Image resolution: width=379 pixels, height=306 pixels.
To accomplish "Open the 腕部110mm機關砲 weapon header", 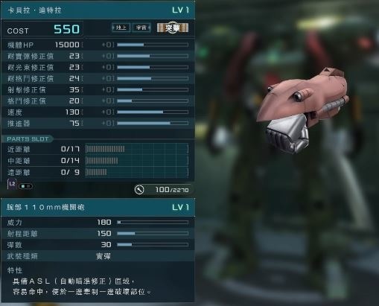I will [98, 207].
